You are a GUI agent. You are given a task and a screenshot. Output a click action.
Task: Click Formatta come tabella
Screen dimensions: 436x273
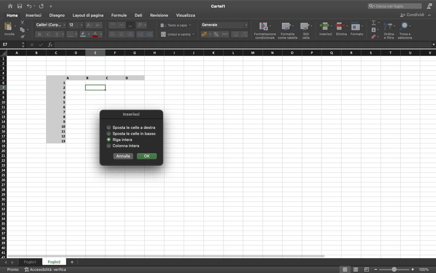click(287, 30)
